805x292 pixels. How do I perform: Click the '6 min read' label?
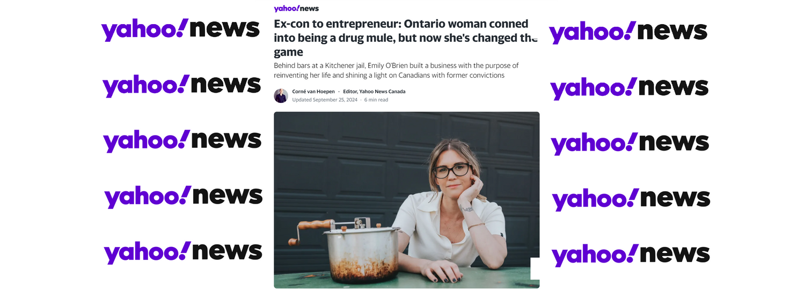[376, 100]
